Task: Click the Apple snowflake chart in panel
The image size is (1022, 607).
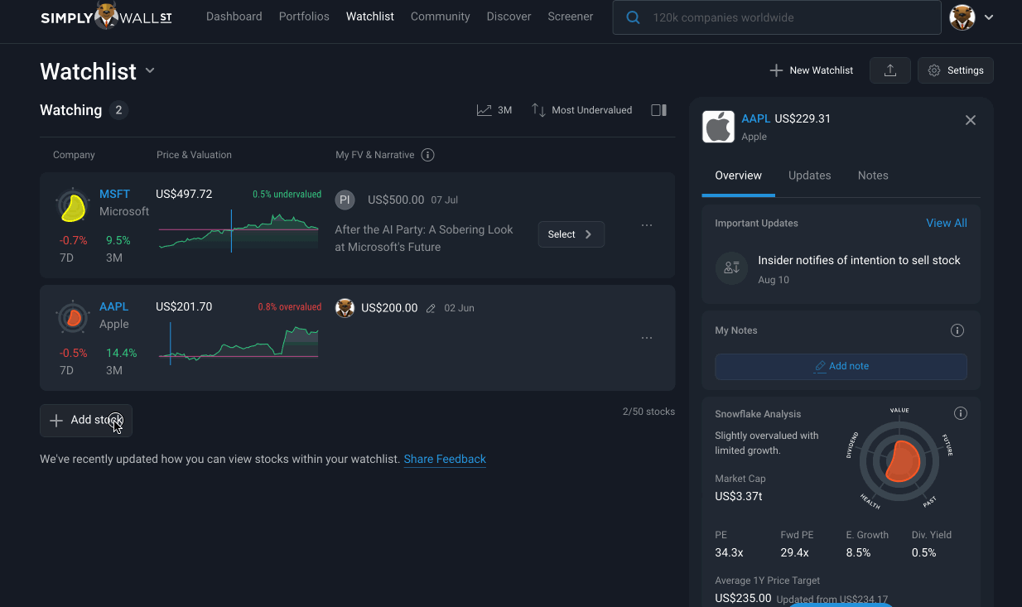Action: (899, 460)
